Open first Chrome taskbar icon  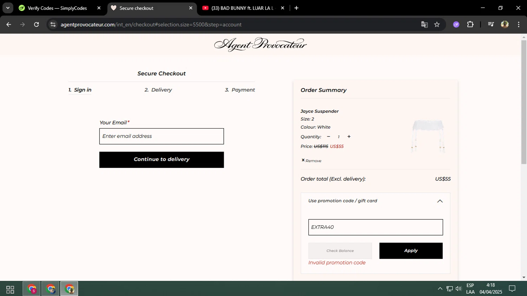(32, 289)
